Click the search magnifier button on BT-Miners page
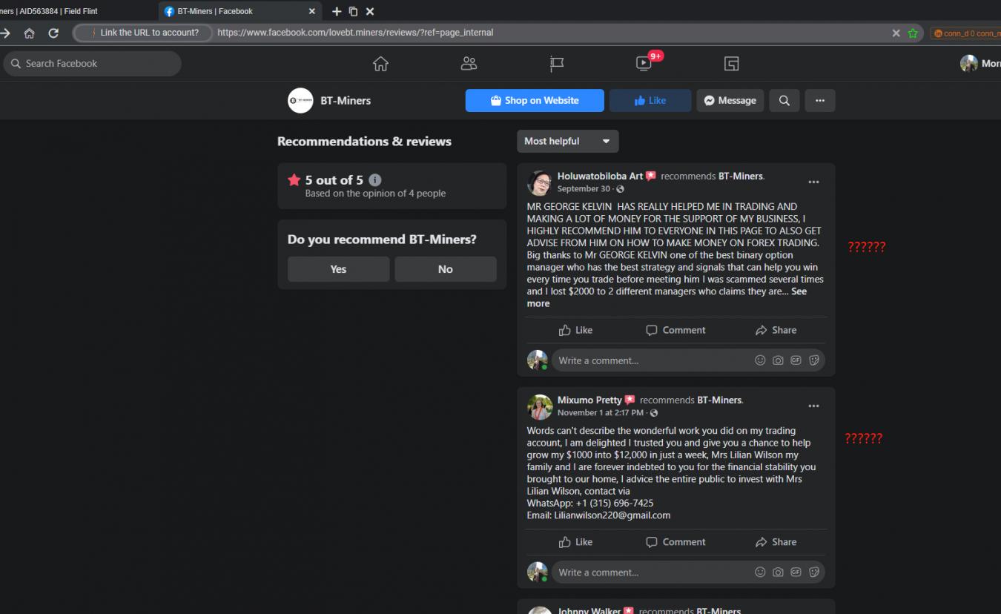 [x=784, y=101]
